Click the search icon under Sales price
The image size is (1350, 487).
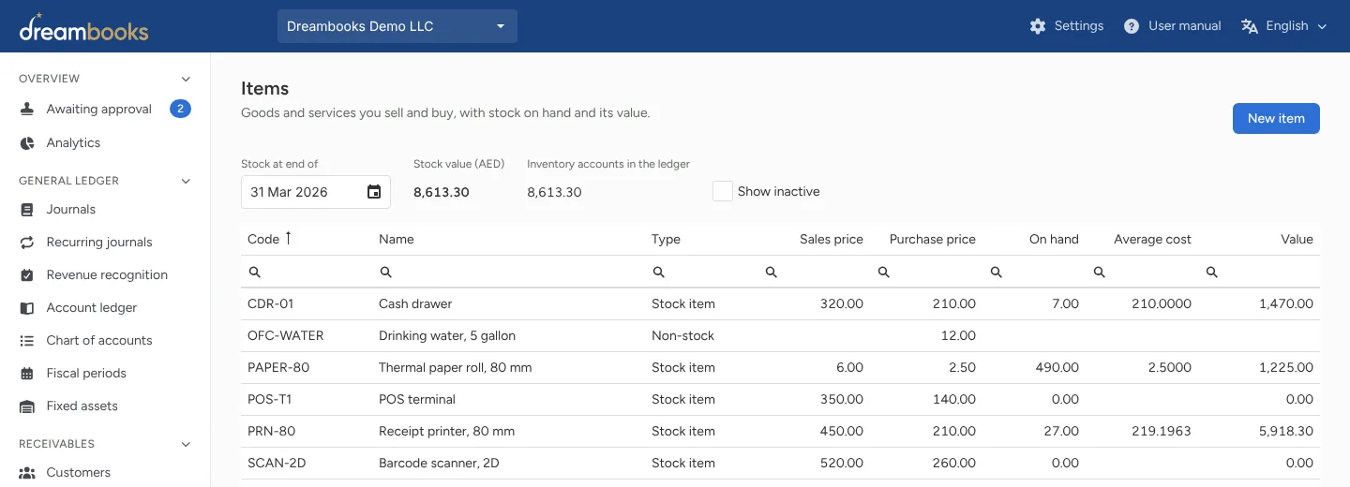click(x=771, y=272)
